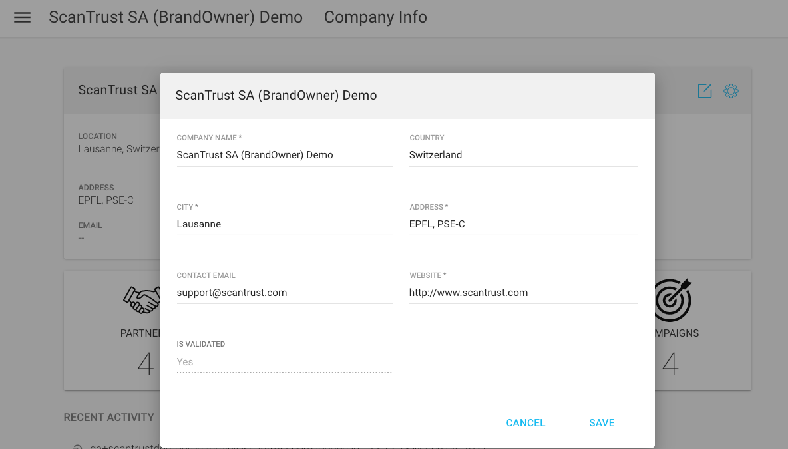Edit the Address field EPFL, PSE-C
The height and width of the screenshot is (449, 788).
tap(523, 224)
